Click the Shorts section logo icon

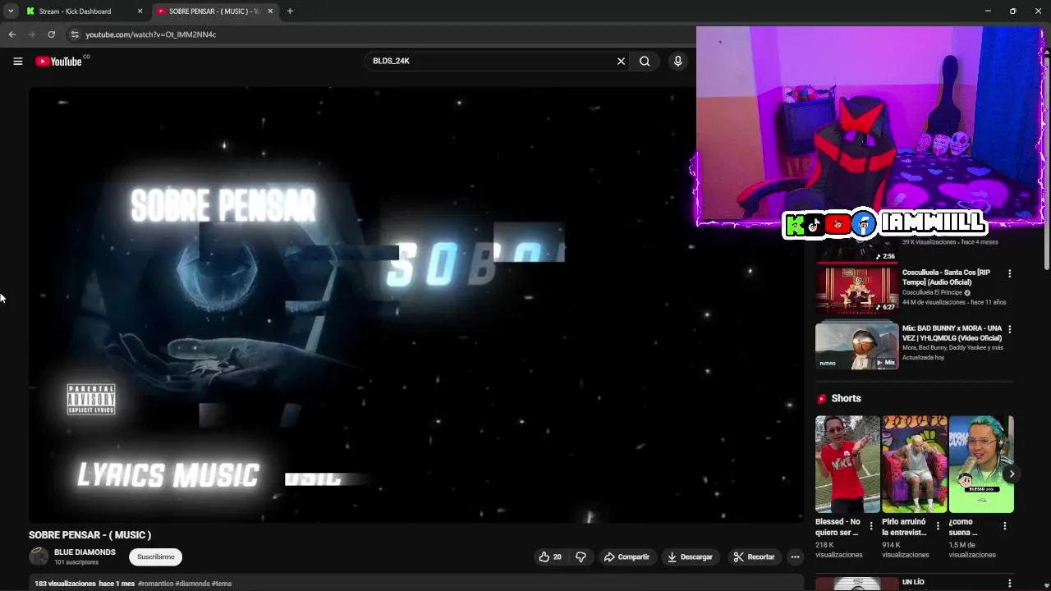(821, 399)
